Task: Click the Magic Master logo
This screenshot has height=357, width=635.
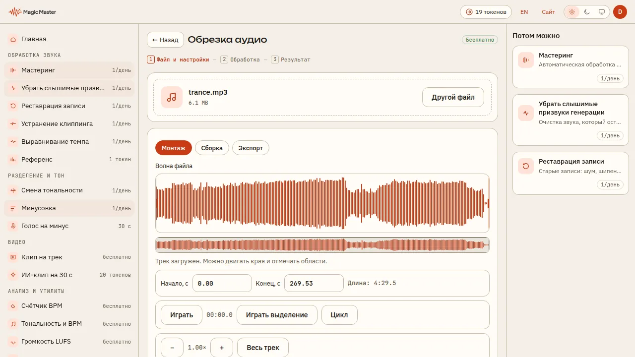Action: click(32, 12)
